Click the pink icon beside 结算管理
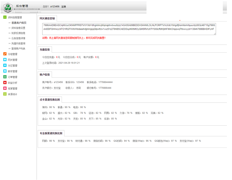This screenshot has height=180, width=232. (x=5, y=88)
